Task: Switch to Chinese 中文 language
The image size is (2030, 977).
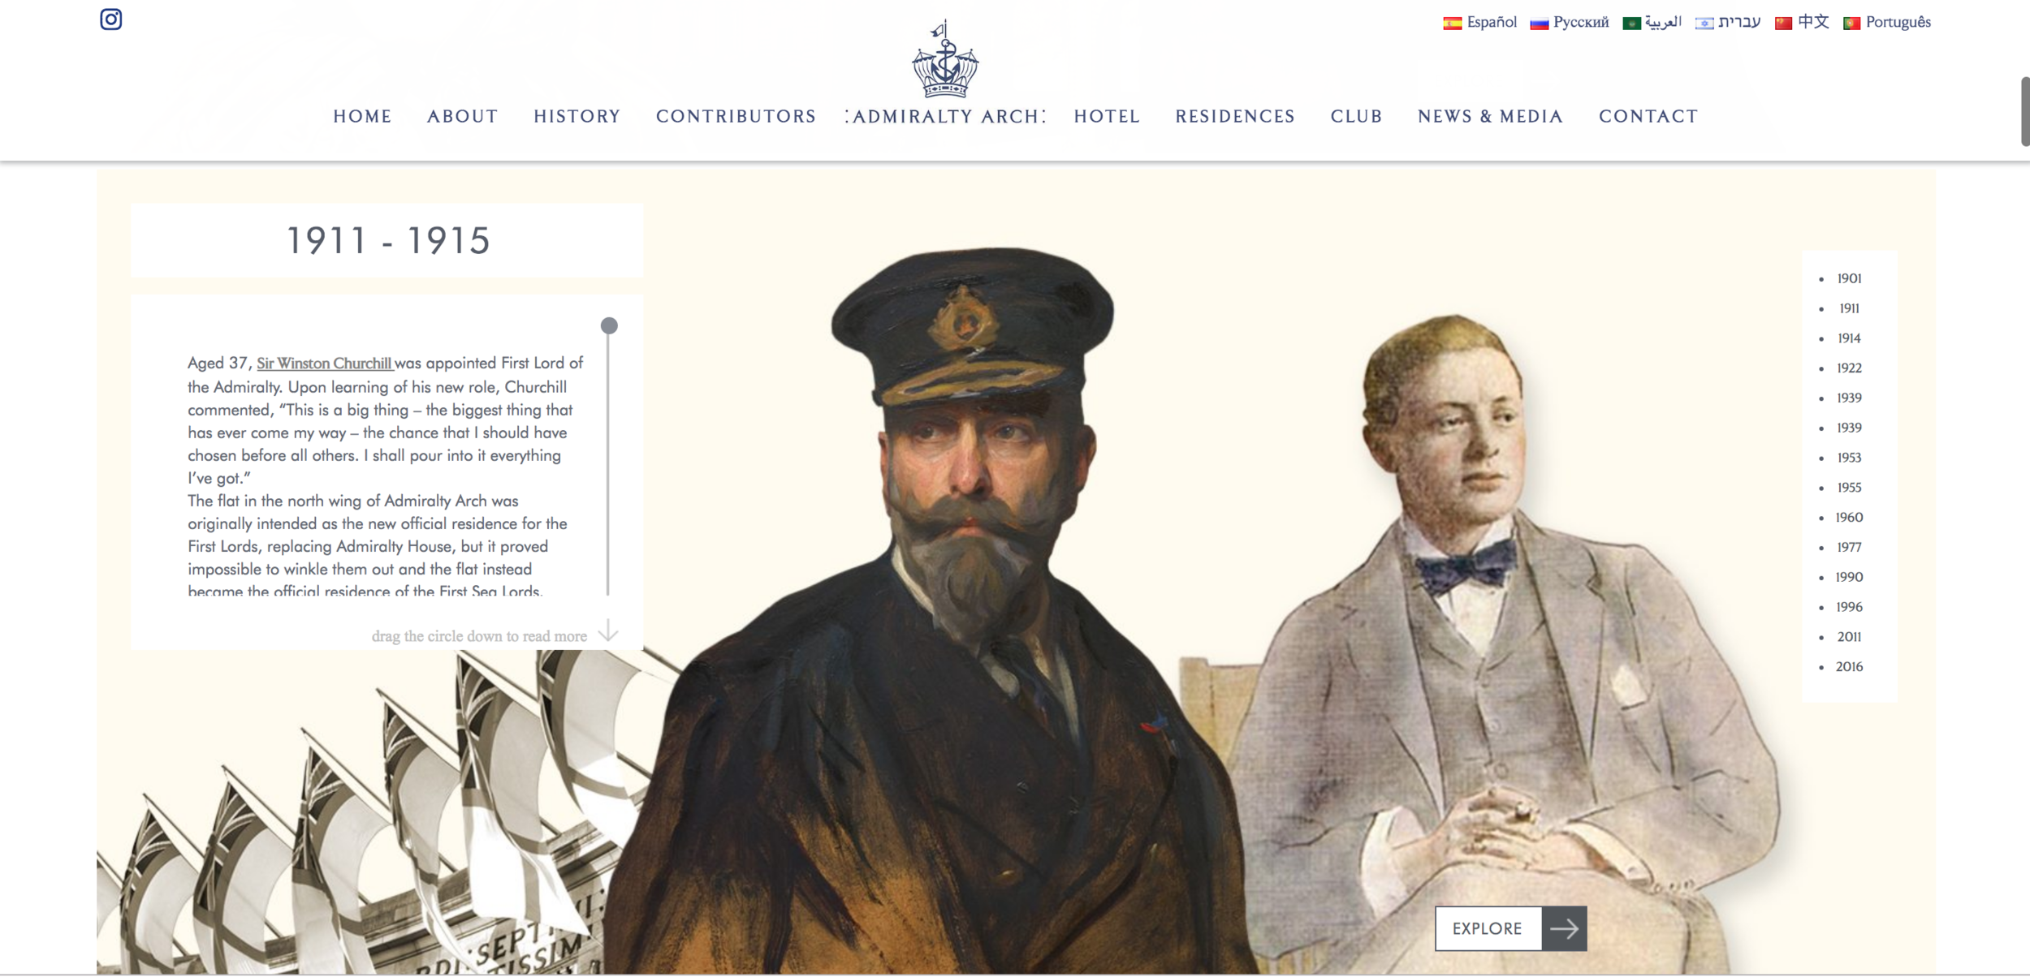Action: pyautogui.click(x=1801, y=23)
